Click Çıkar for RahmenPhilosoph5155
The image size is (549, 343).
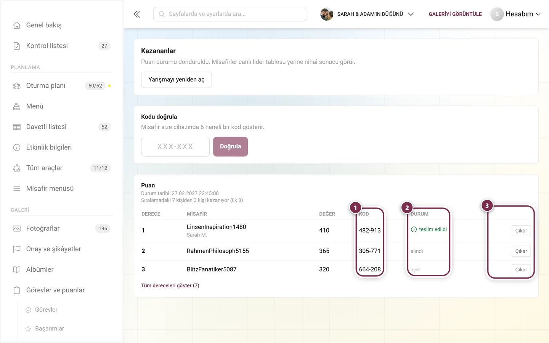pyautogui.click(x=521, y=251)
